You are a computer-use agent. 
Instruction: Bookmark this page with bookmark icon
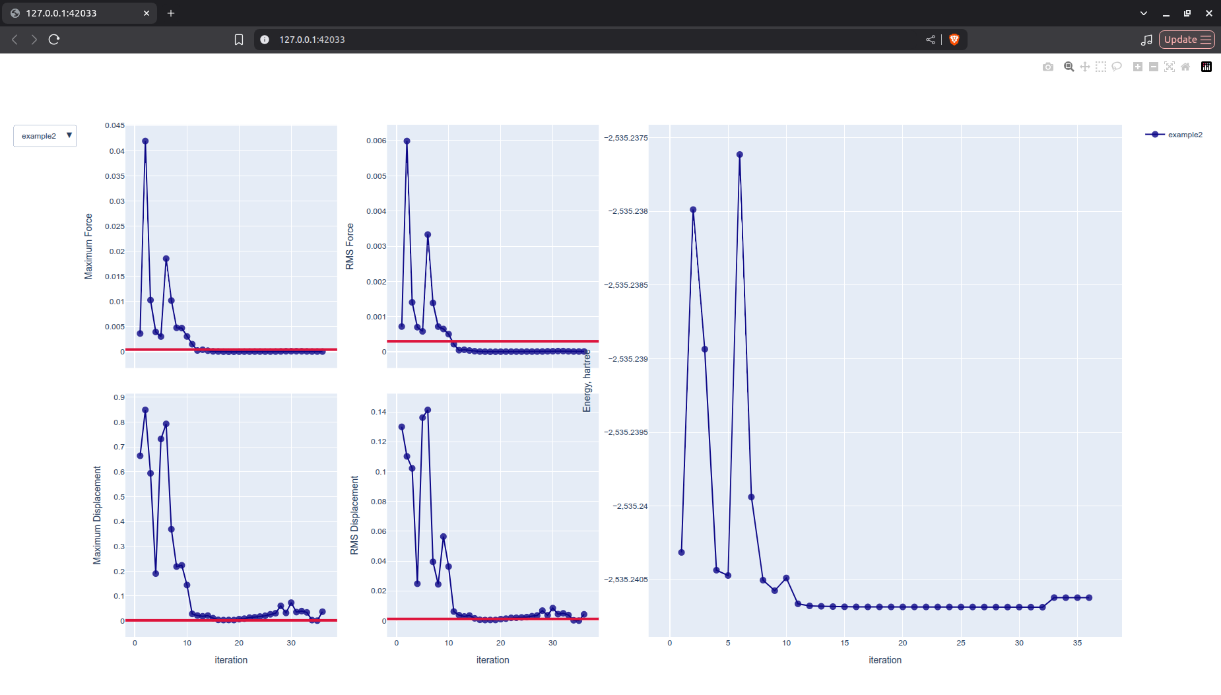click(x=239, y=40)
